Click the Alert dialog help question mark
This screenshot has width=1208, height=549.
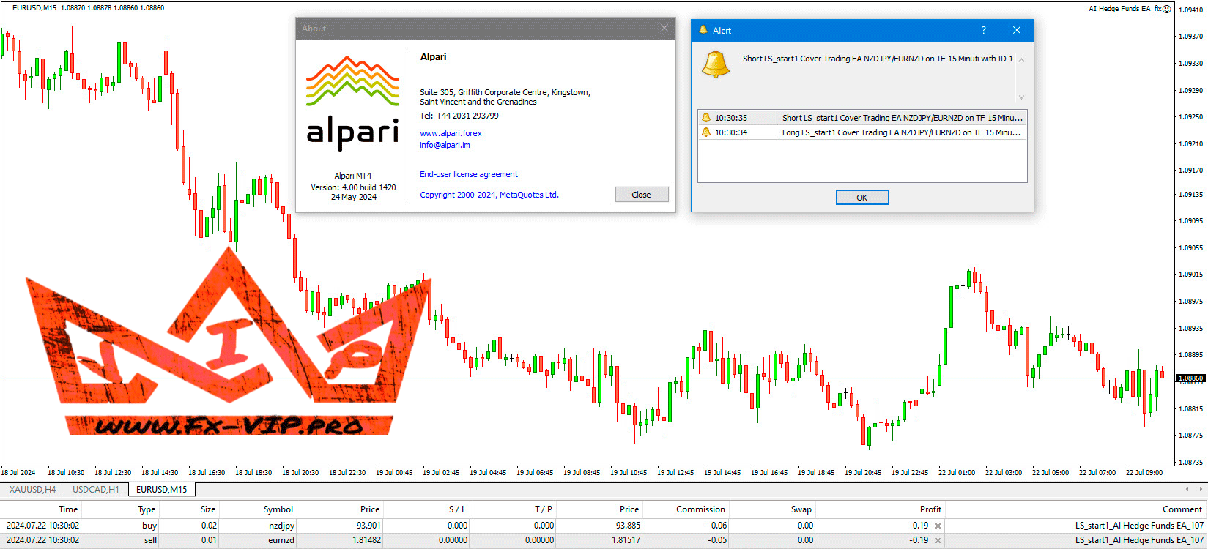coord(984,30)
